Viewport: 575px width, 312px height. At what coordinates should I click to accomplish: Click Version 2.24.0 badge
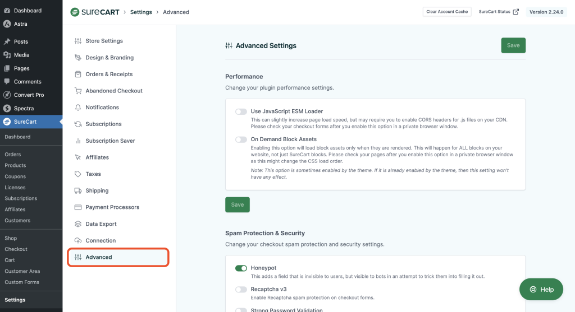[546, 12]
